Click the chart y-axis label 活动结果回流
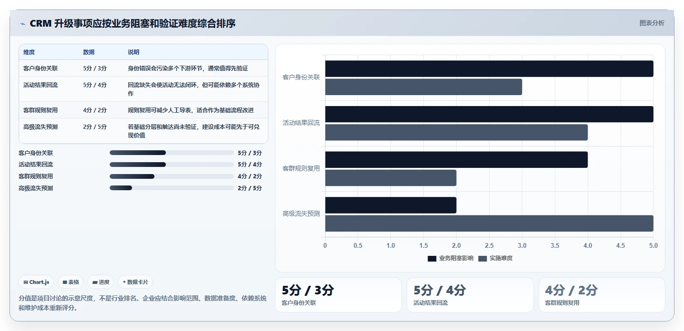Viewport: 684px width, 331px height. 301,123
